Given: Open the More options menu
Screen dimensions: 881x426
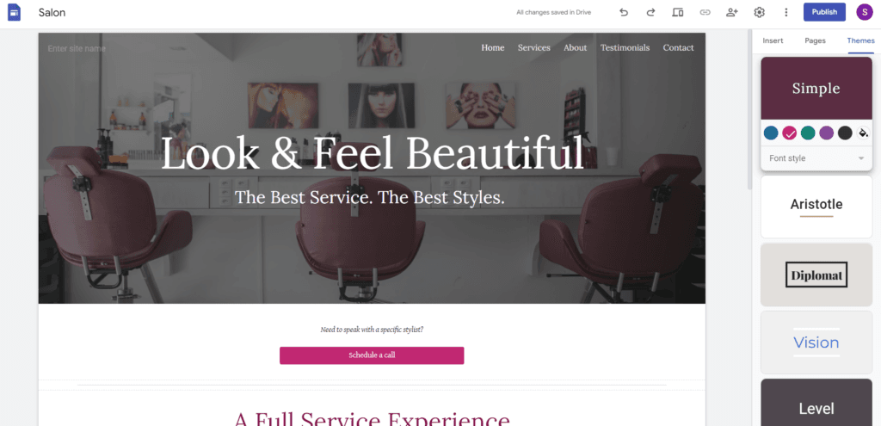Looking at the screenshot, I should (x=786, y=12).
